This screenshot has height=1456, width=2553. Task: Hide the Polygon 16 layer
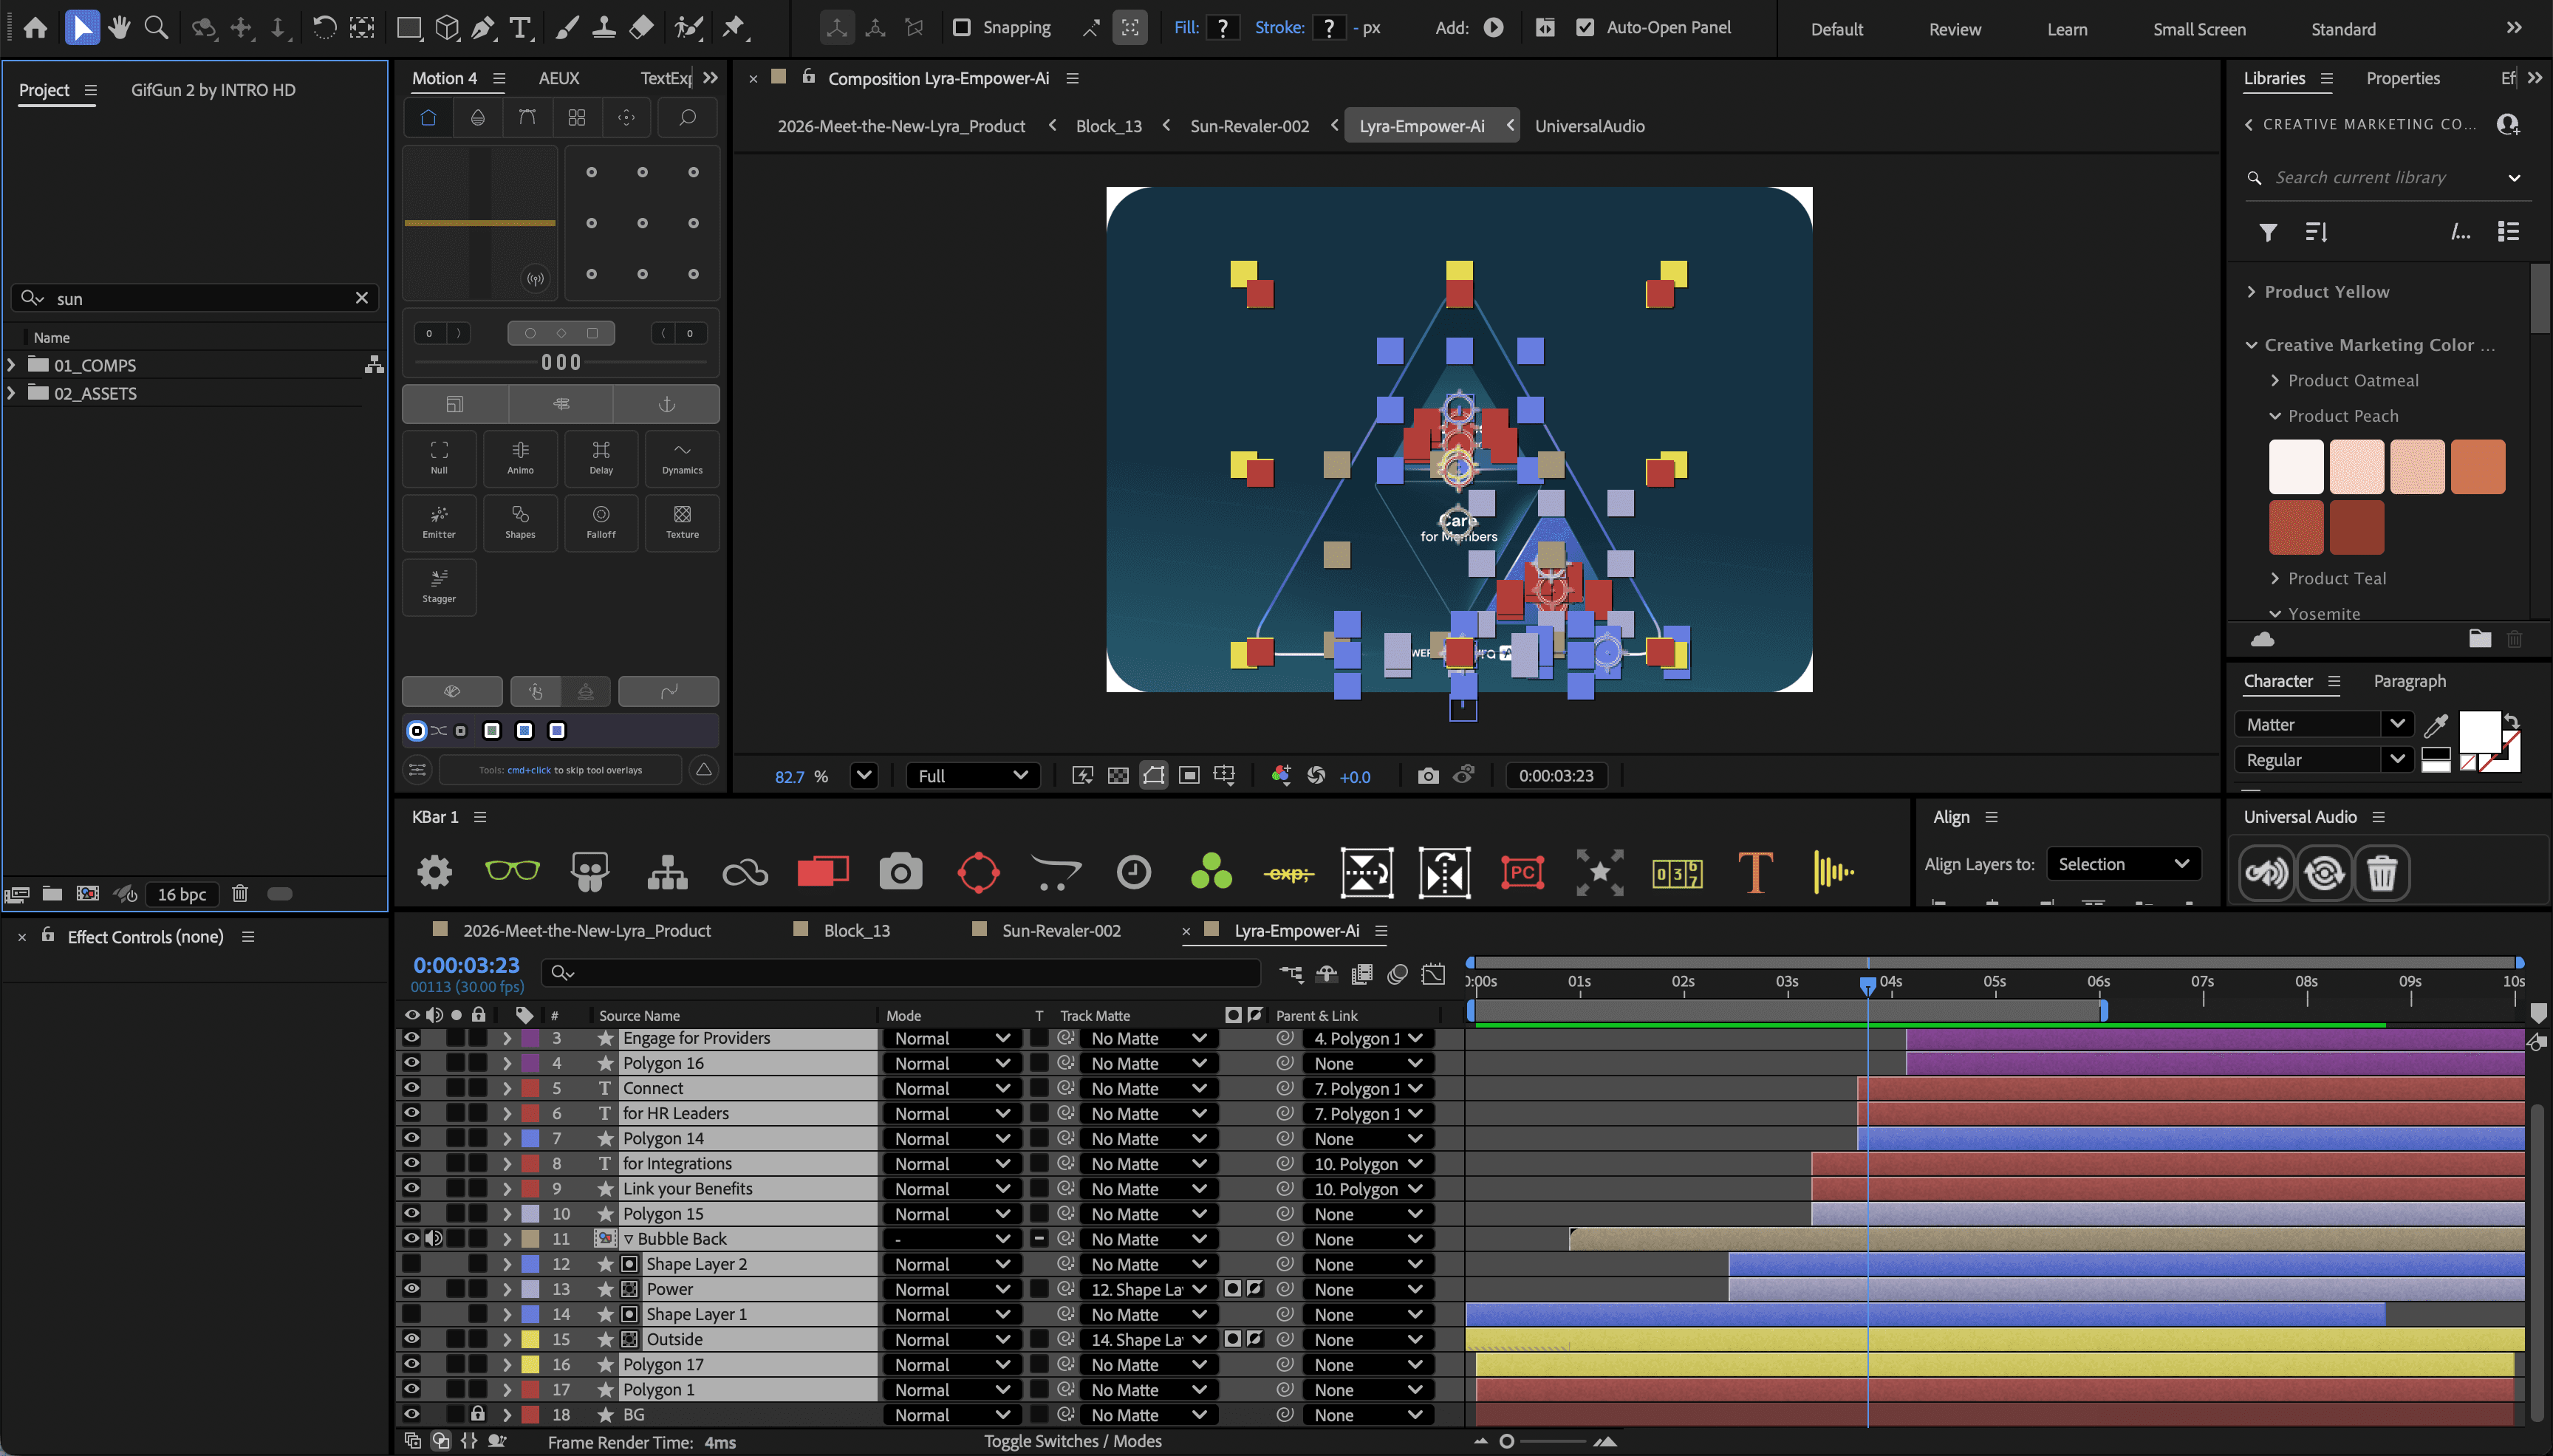click(411, 1062)
